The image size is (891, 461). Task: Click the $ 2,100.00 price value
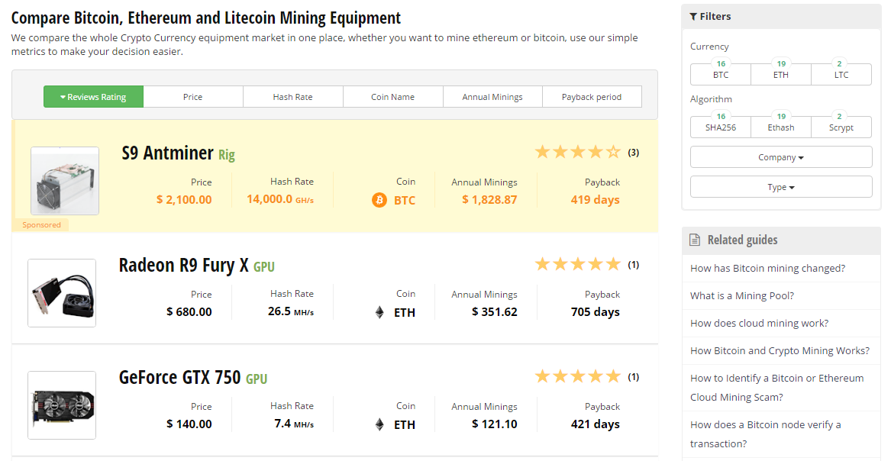pyautogui.click(x=184, y=200)
